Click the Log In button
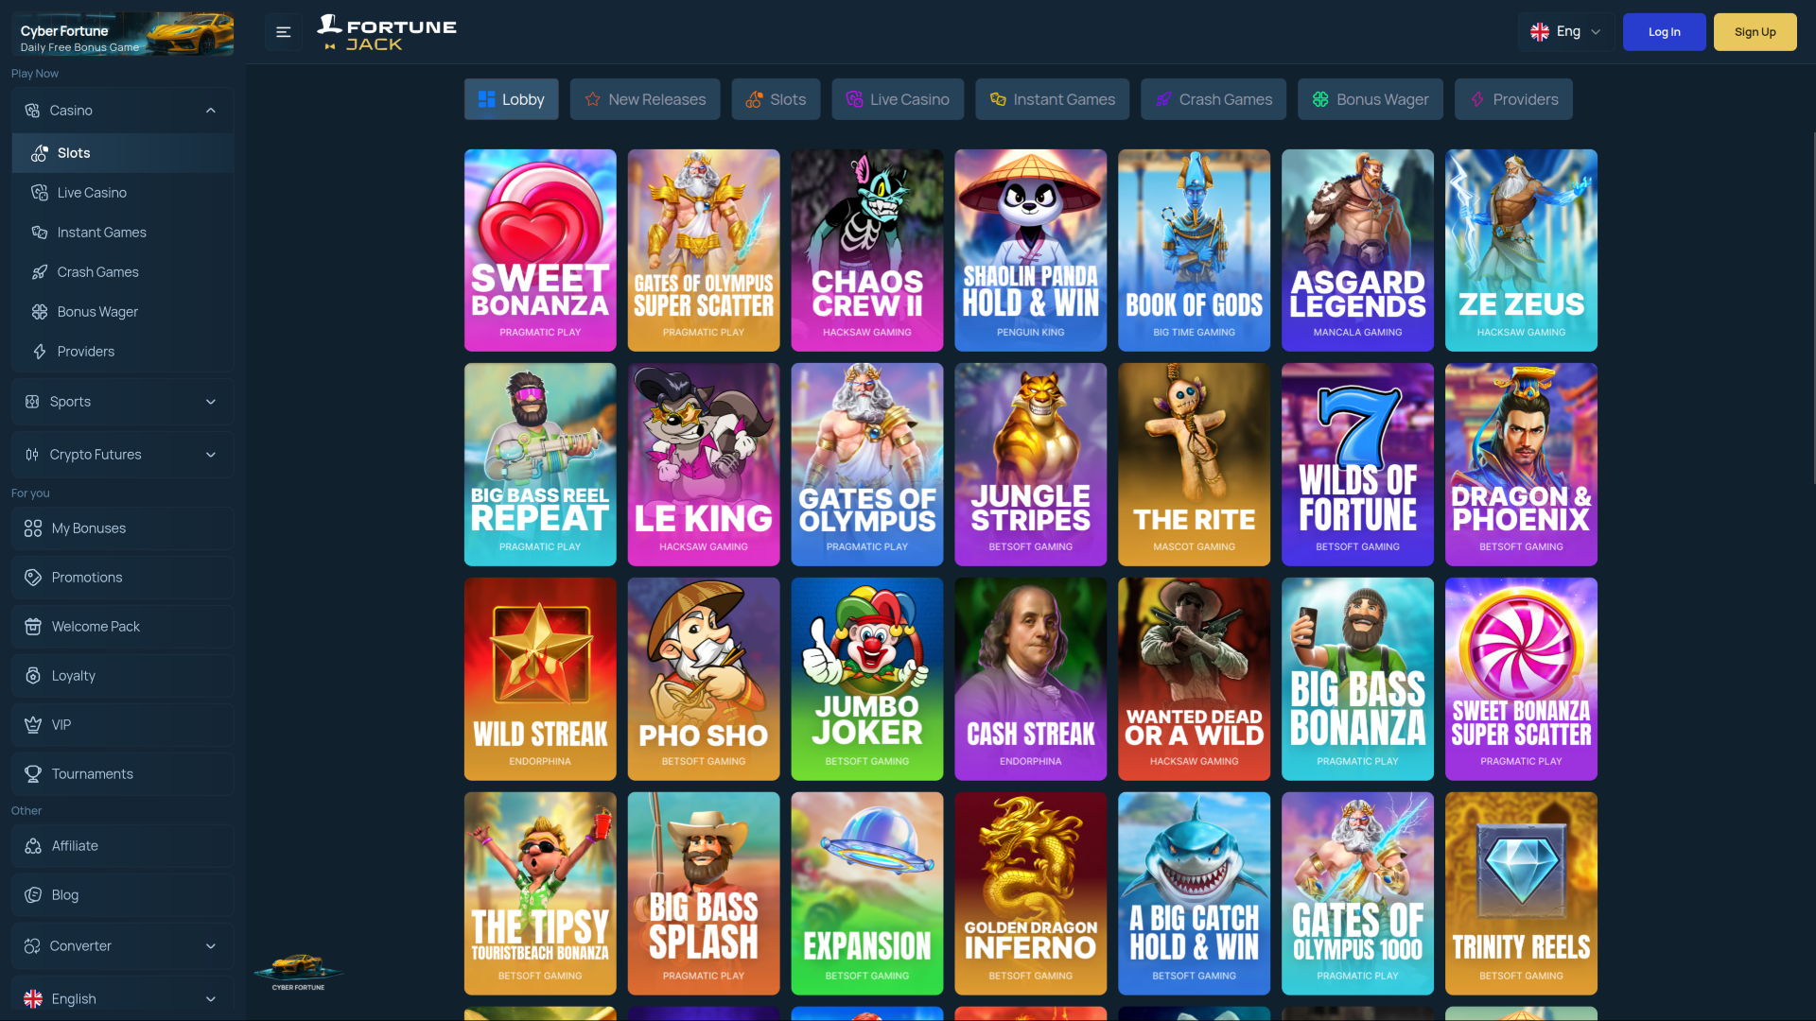1816x1021 pixels. 1664,31
